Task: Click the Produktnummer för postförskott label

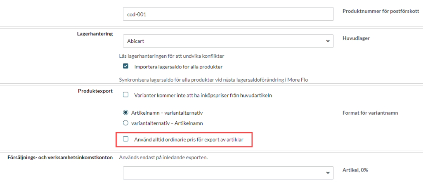Action: point(380,11)
